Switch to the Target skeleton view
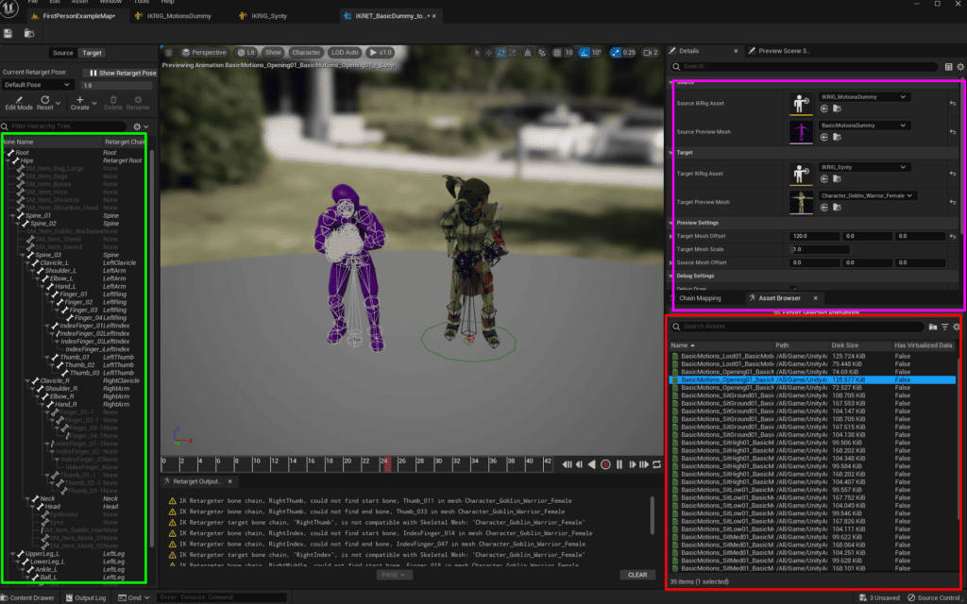Image resolution: width=967 pixels, height=604 pixels. tap(92, 53)
